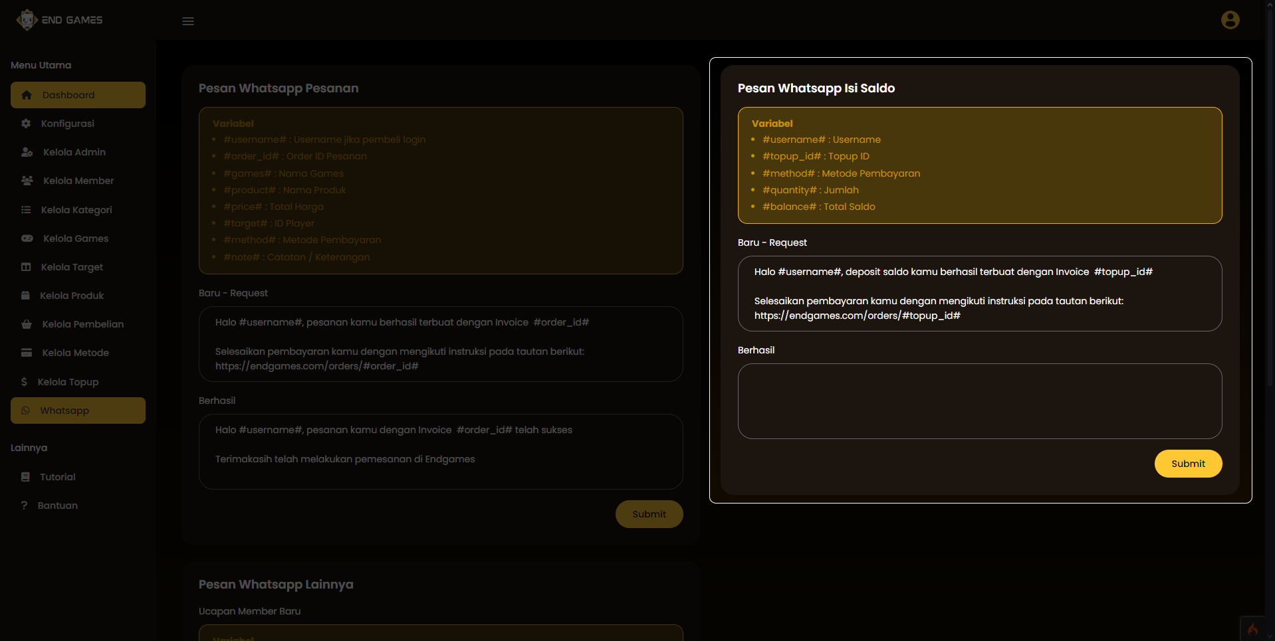
Task: Navigate to Kelola Games
Action: point(76,238)
